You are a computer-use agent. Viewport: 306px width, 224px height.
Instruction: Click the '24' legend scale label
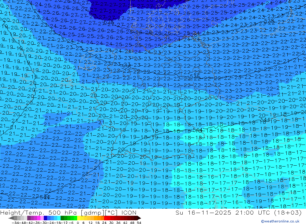(x=104, y=223)
